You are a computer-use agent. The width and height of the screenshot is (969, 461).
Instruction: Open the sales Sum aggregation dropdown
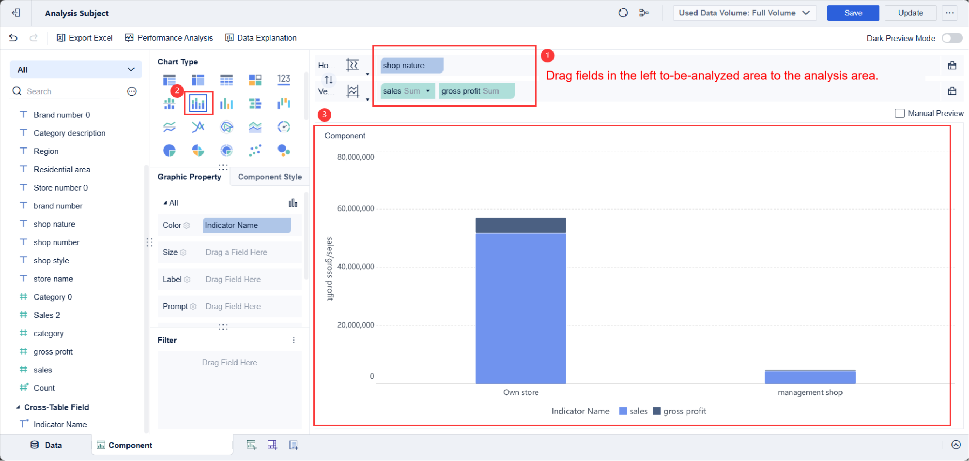point(427,90)
